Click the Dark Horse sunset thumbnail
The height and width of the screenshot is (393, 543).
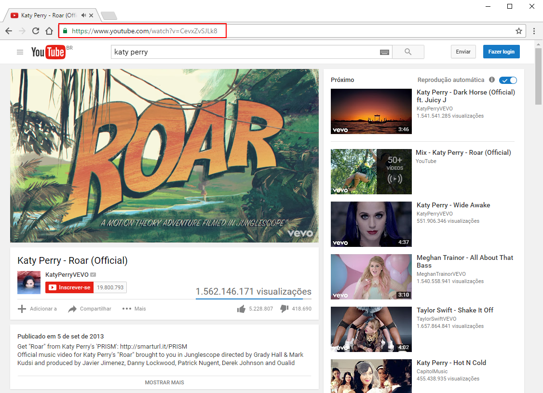pos(371,111)
